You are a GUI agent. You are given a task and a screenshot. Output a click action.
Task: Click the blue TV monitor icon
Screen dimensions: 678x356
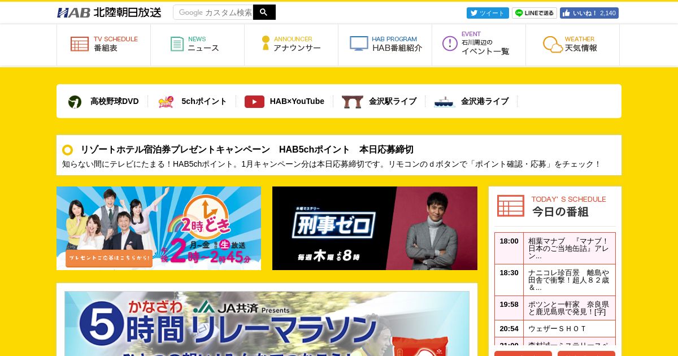tap(359, 44)
